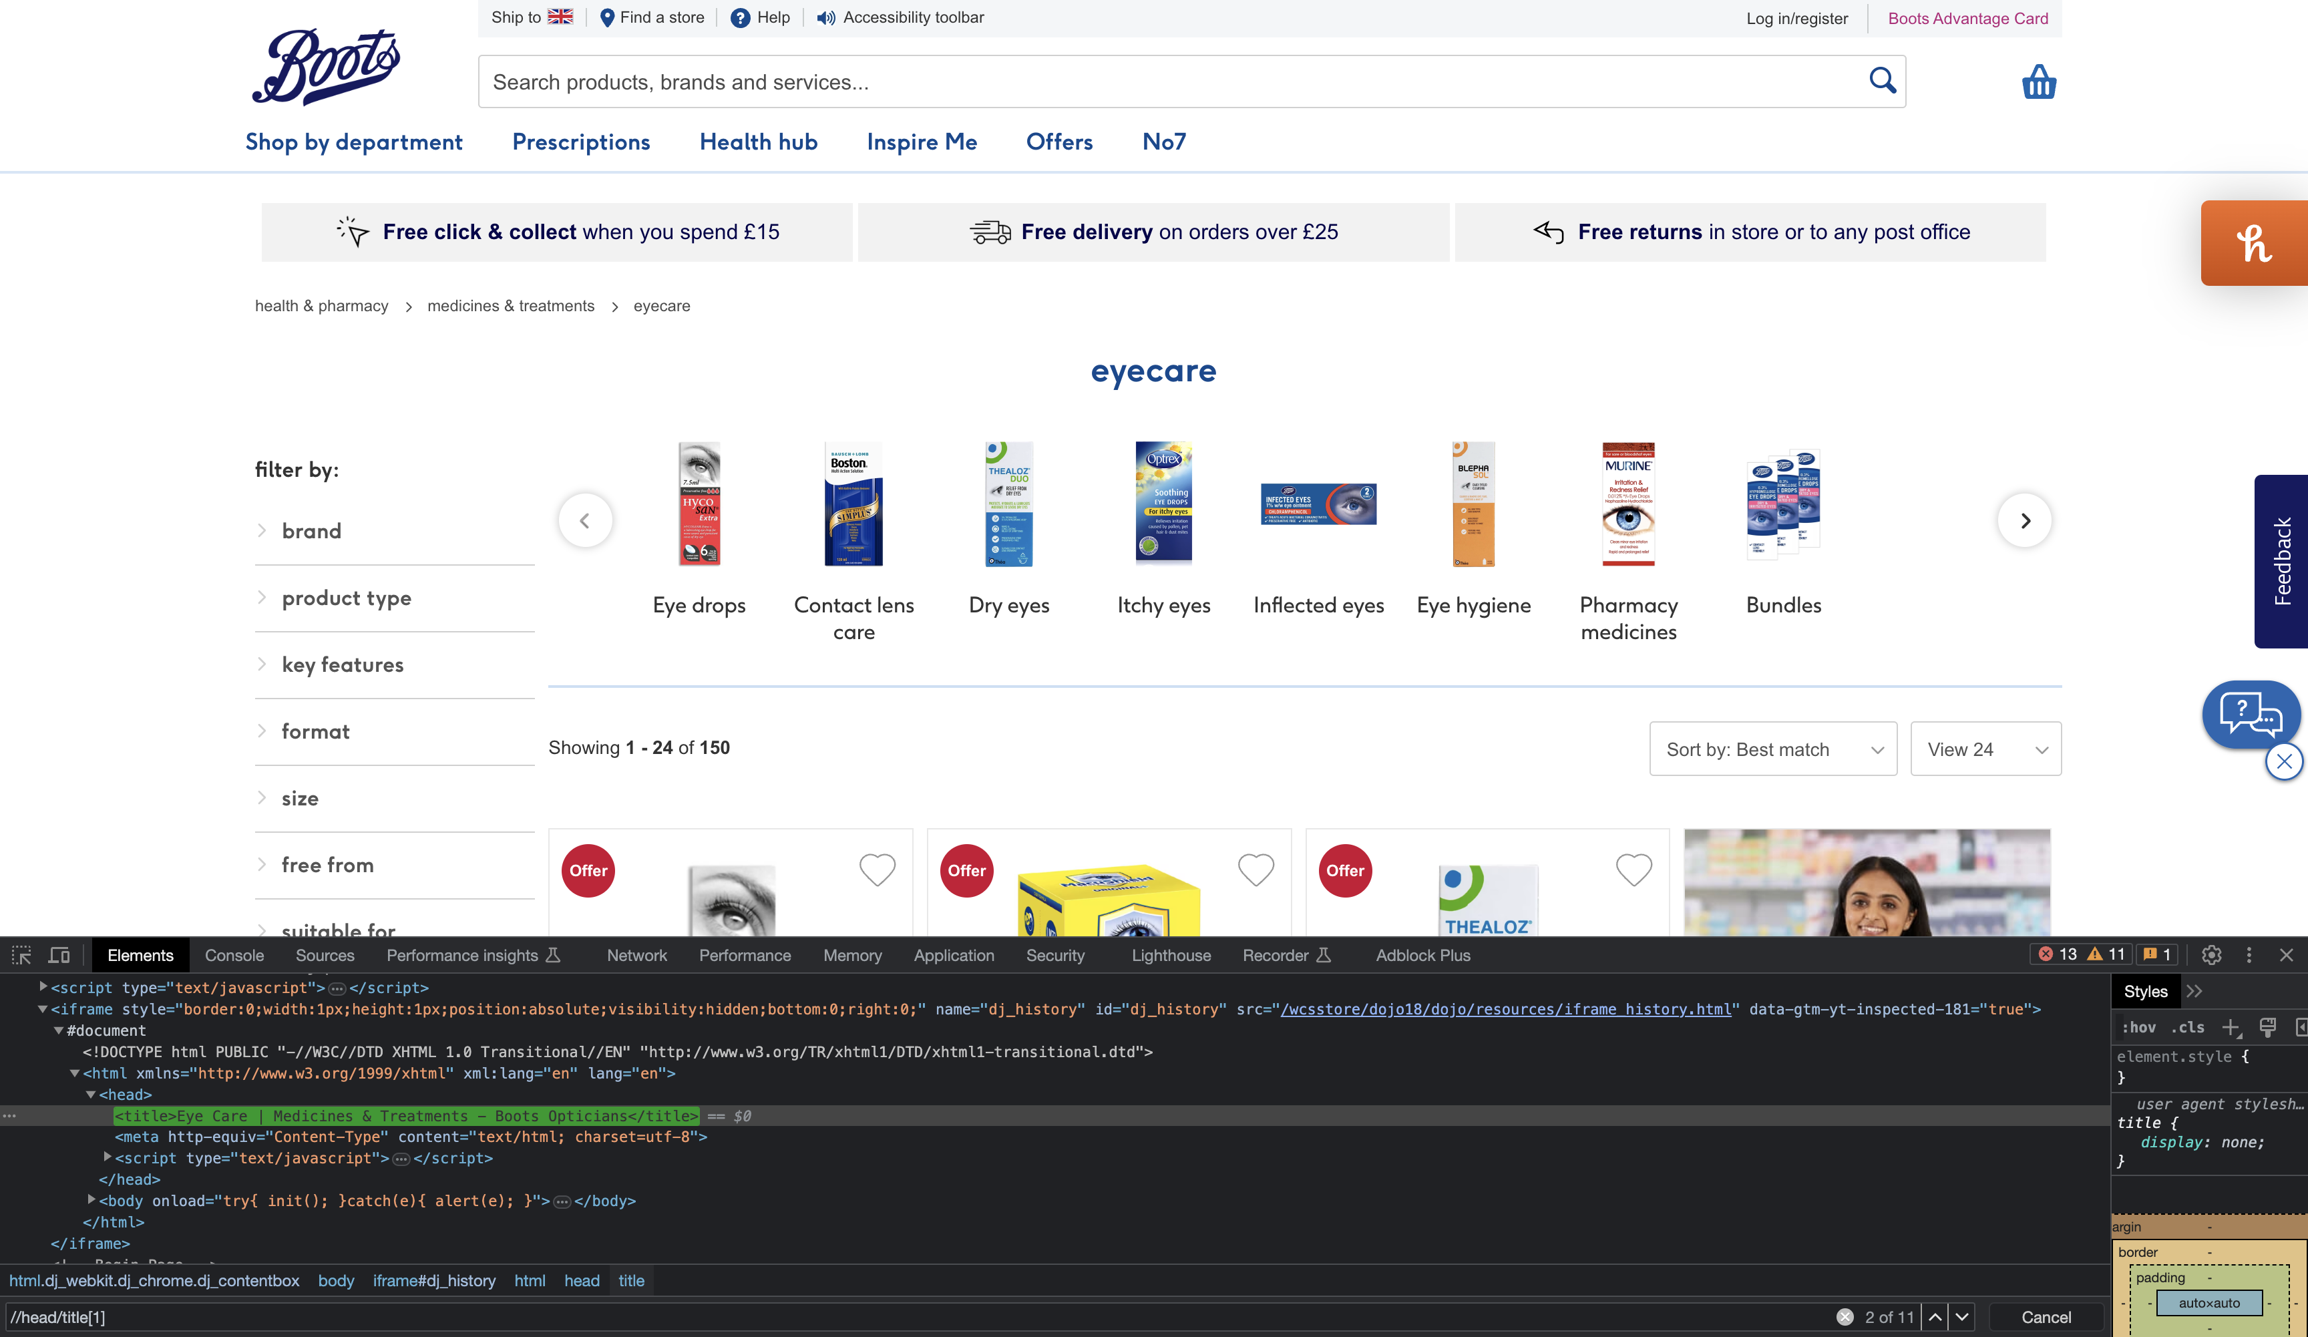Toggle the device toolbar in DevTools
Screen dimensions: 2308x1337
pos(59,955)
